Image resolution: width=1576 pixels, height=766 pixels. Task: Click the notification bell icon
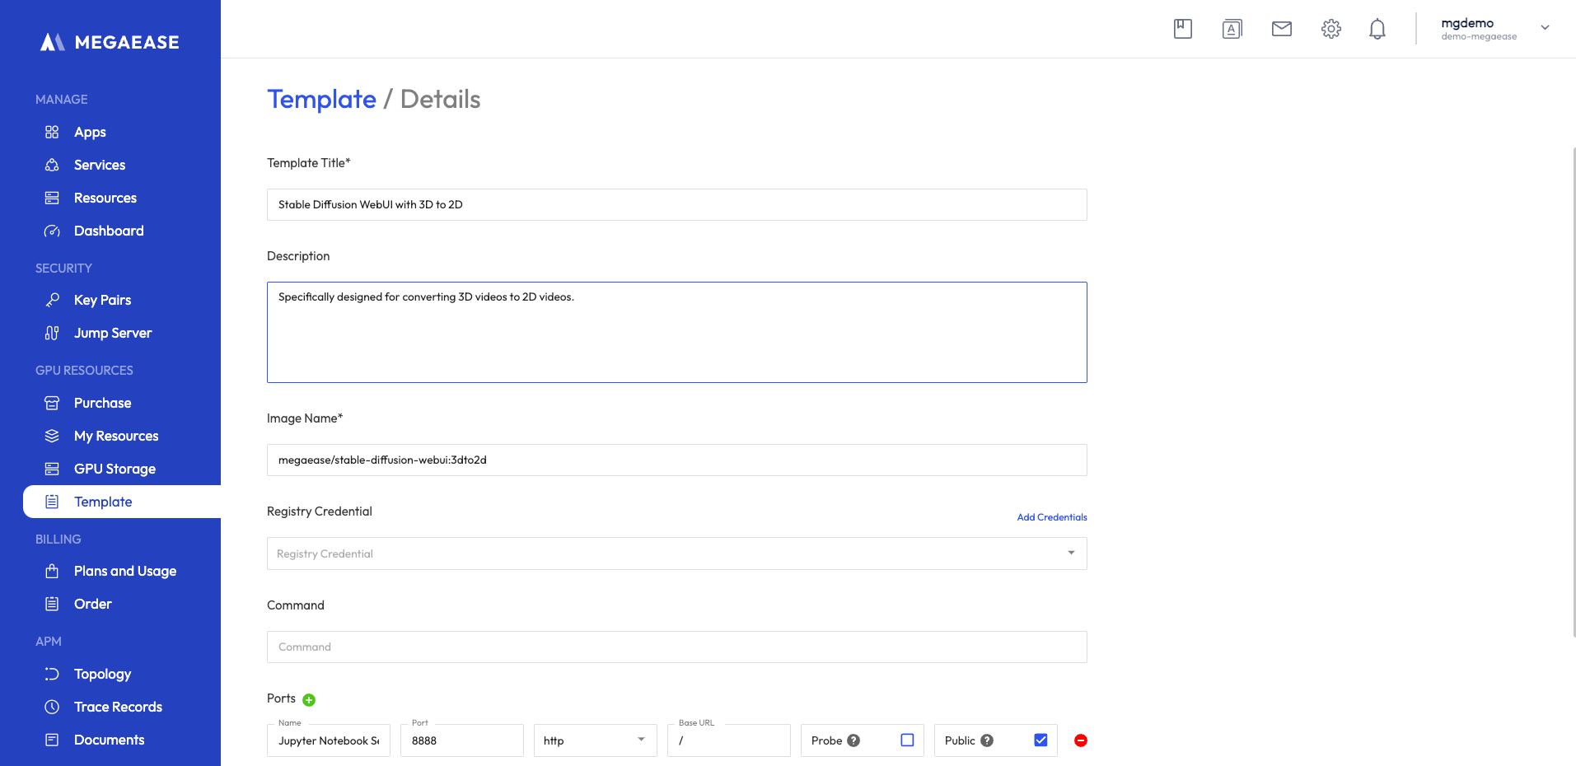pos(1377,29)
